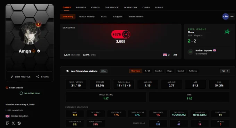This screenshot has width=236, height=128.
Task: Click the 1v1 Clutch 15/29 (52%) stat
Action: click(179, 114)
